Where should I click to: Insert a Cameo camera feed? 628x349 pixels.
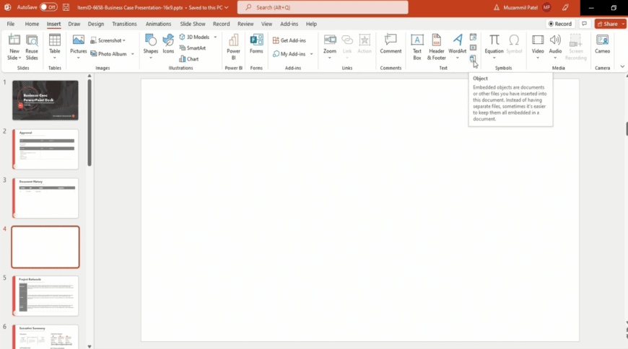click(602, 44)
